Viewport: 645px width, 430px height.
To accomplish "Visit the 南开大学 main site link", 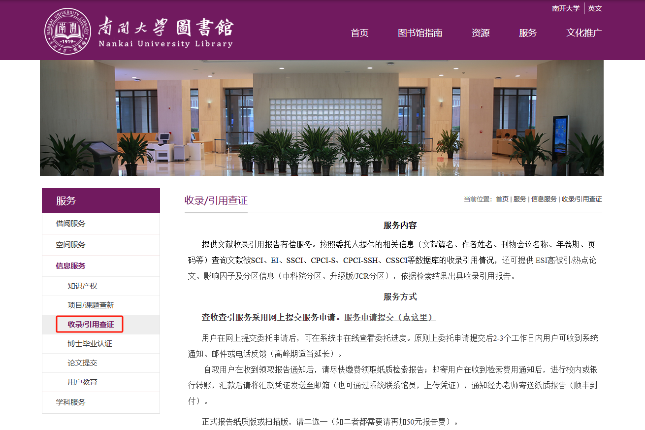I will 565,8.
